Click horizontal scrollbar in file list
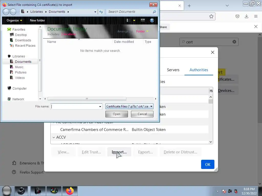This screenshot has height=196, width=262. [x=87, y=99]
